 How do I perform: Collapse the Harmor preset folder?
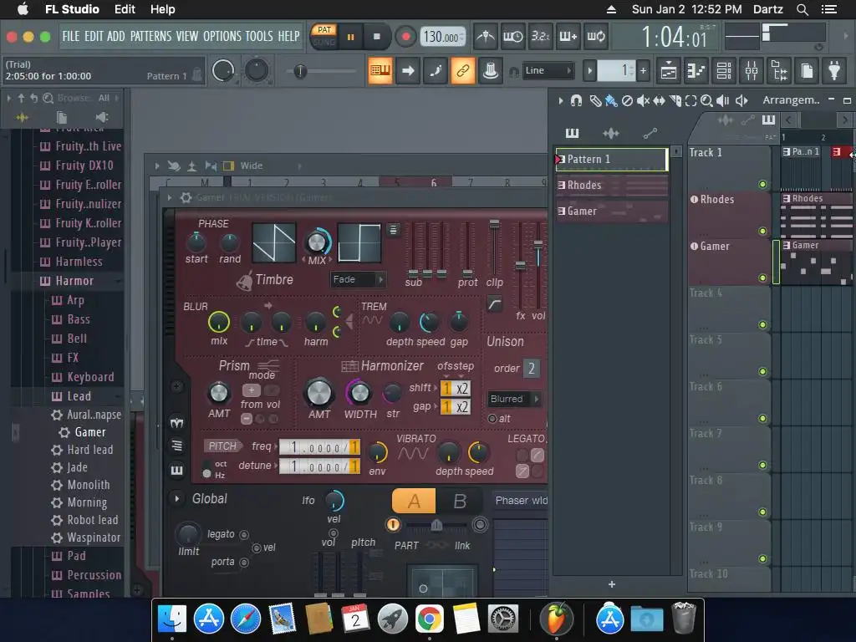tap(74, 281)
